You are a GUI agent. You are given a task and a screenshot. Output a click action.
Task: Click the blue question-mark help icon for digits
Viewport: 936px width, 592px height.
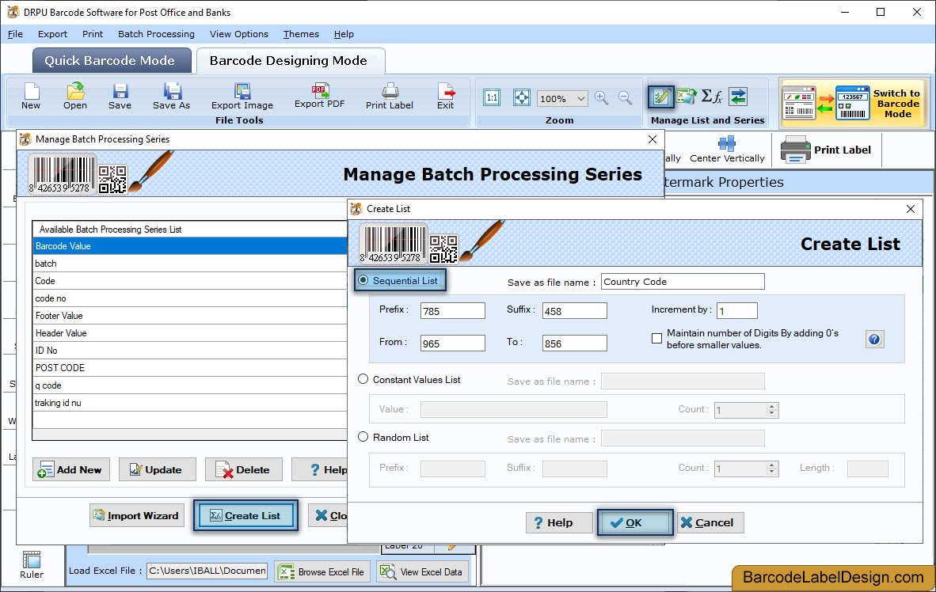(874, 339)
